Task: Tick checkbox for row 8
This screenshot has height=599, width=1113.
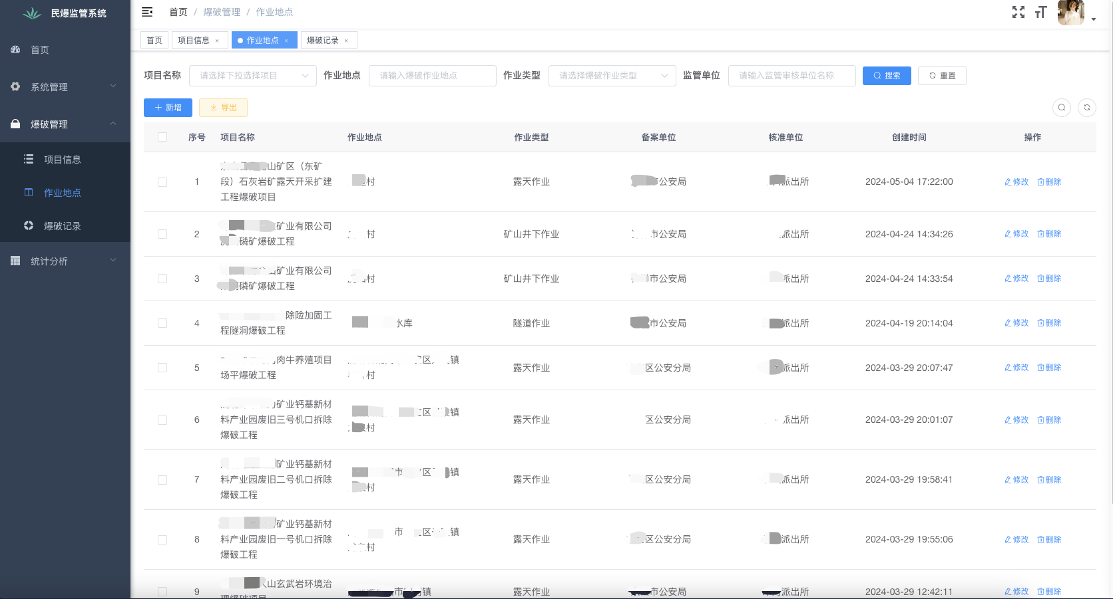Action: [x=162, y=540]
